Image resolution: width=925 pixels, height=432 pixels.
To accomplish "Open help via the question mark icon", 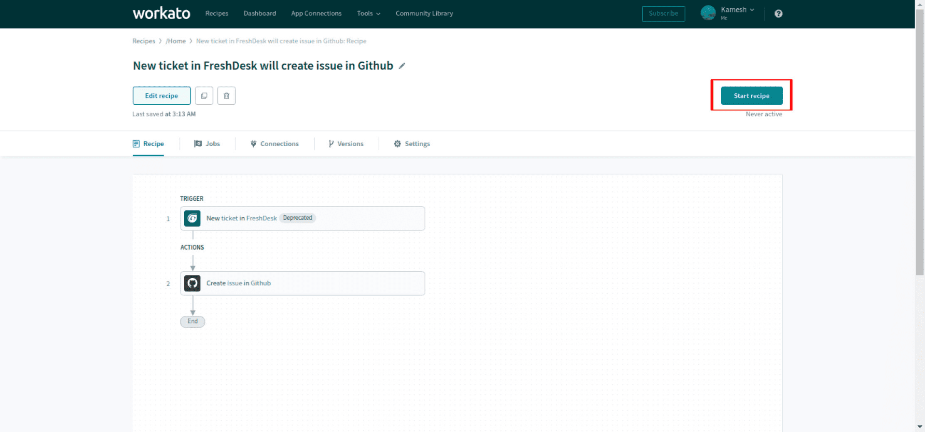I will 778,13.
